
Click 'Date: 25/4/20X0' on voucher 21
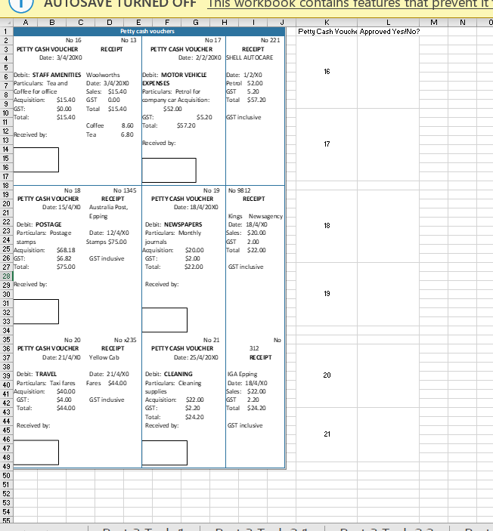coord(196,357)
